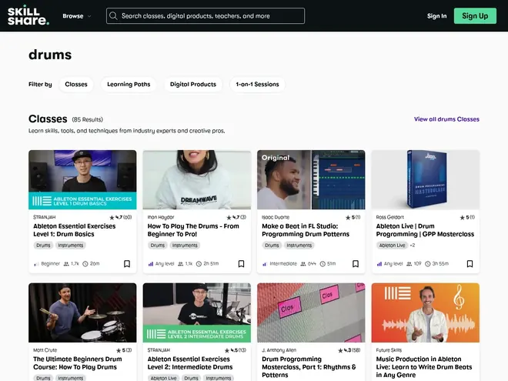Open Ableton Live Drum Programming GPP Masterclass title
The width and height of the screenshot is (508, 381).
(425, 230)
